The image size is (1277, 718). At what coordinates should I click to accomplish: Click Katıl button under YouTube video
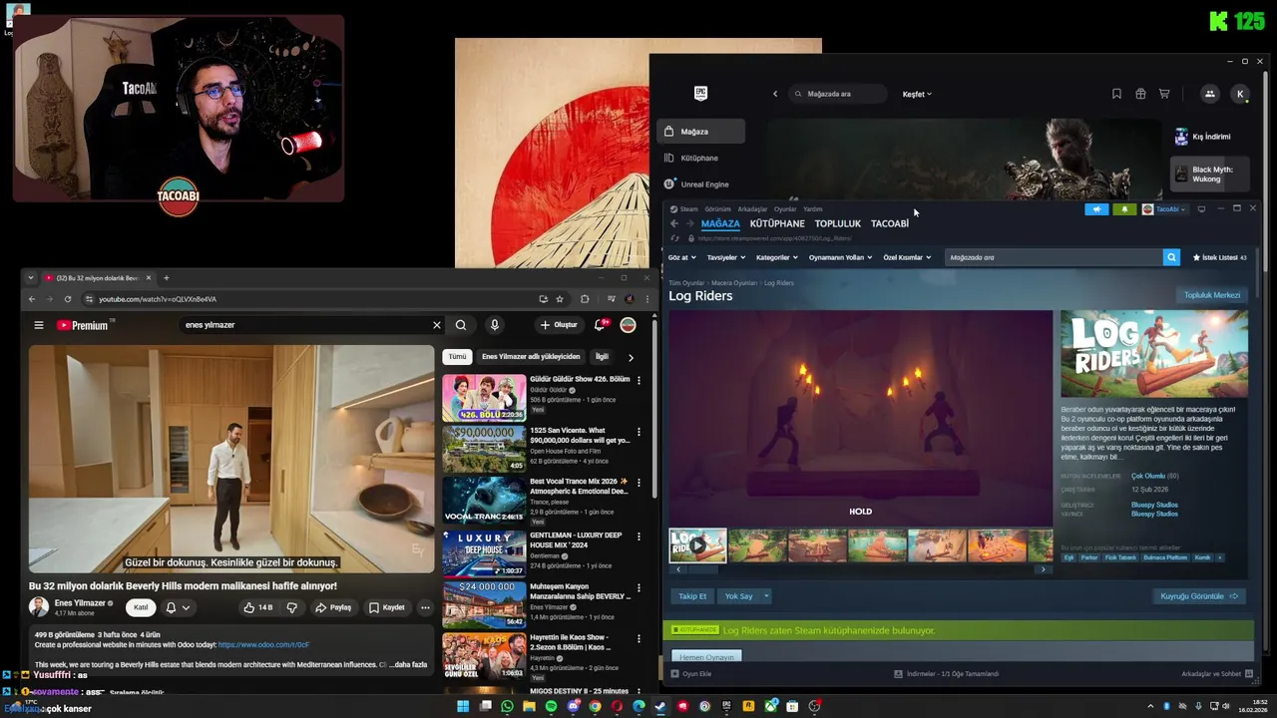pos(141,607)
